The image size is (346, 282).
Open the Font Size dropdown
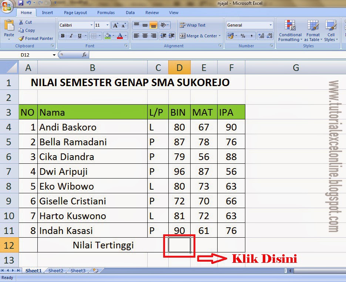point(107,25)
